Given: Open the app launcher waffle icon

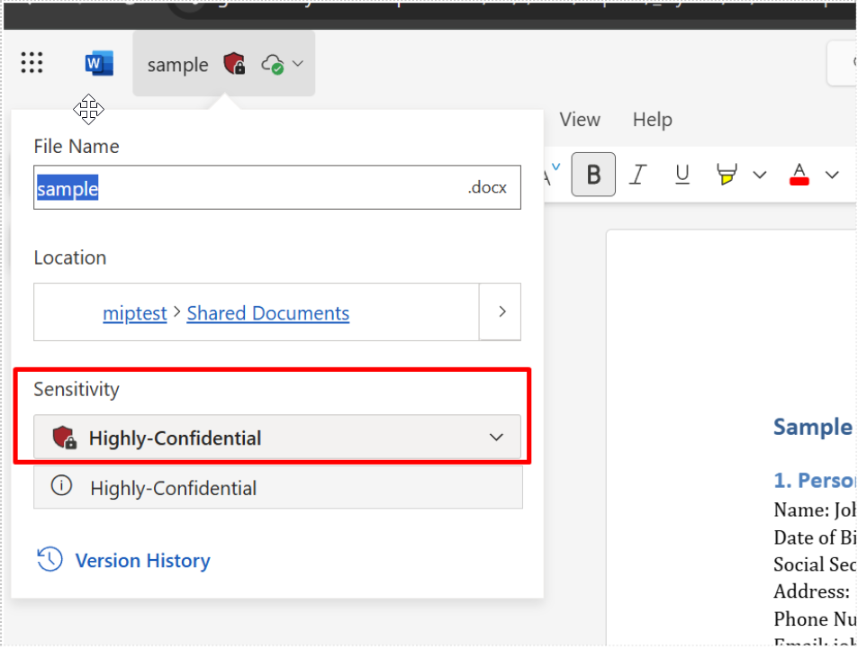Looking at the screenshot, I should pyautogui.click(x=32, y=63).
